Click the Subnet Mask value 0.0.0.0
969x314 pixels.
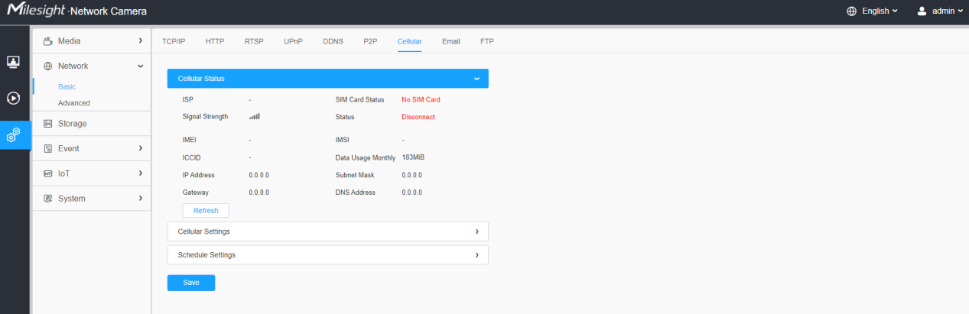click(x=411, y=175)
